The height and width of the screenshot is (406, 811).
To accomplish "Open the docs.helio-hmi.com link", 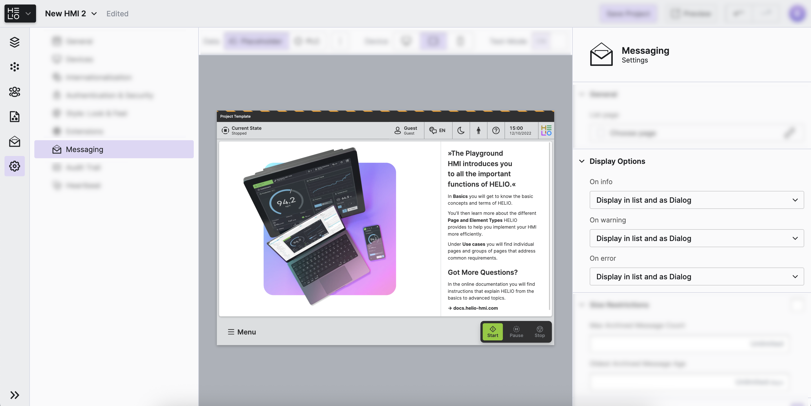I will point(475,308).
